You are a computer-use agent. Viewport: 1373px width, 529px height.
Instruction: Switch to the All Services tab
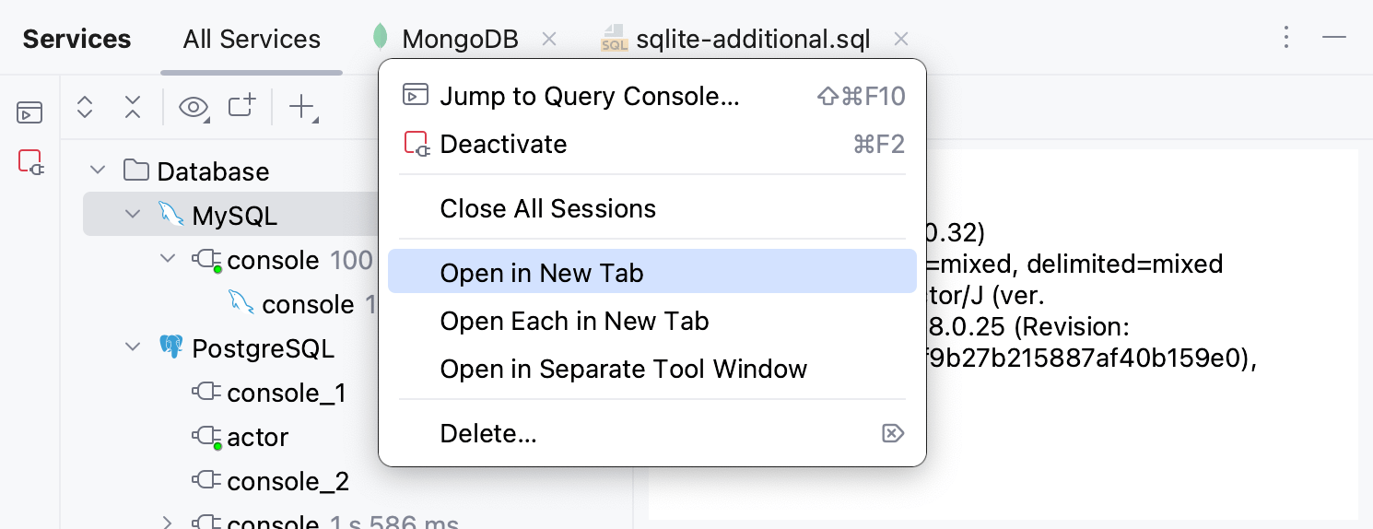point(252,39)
